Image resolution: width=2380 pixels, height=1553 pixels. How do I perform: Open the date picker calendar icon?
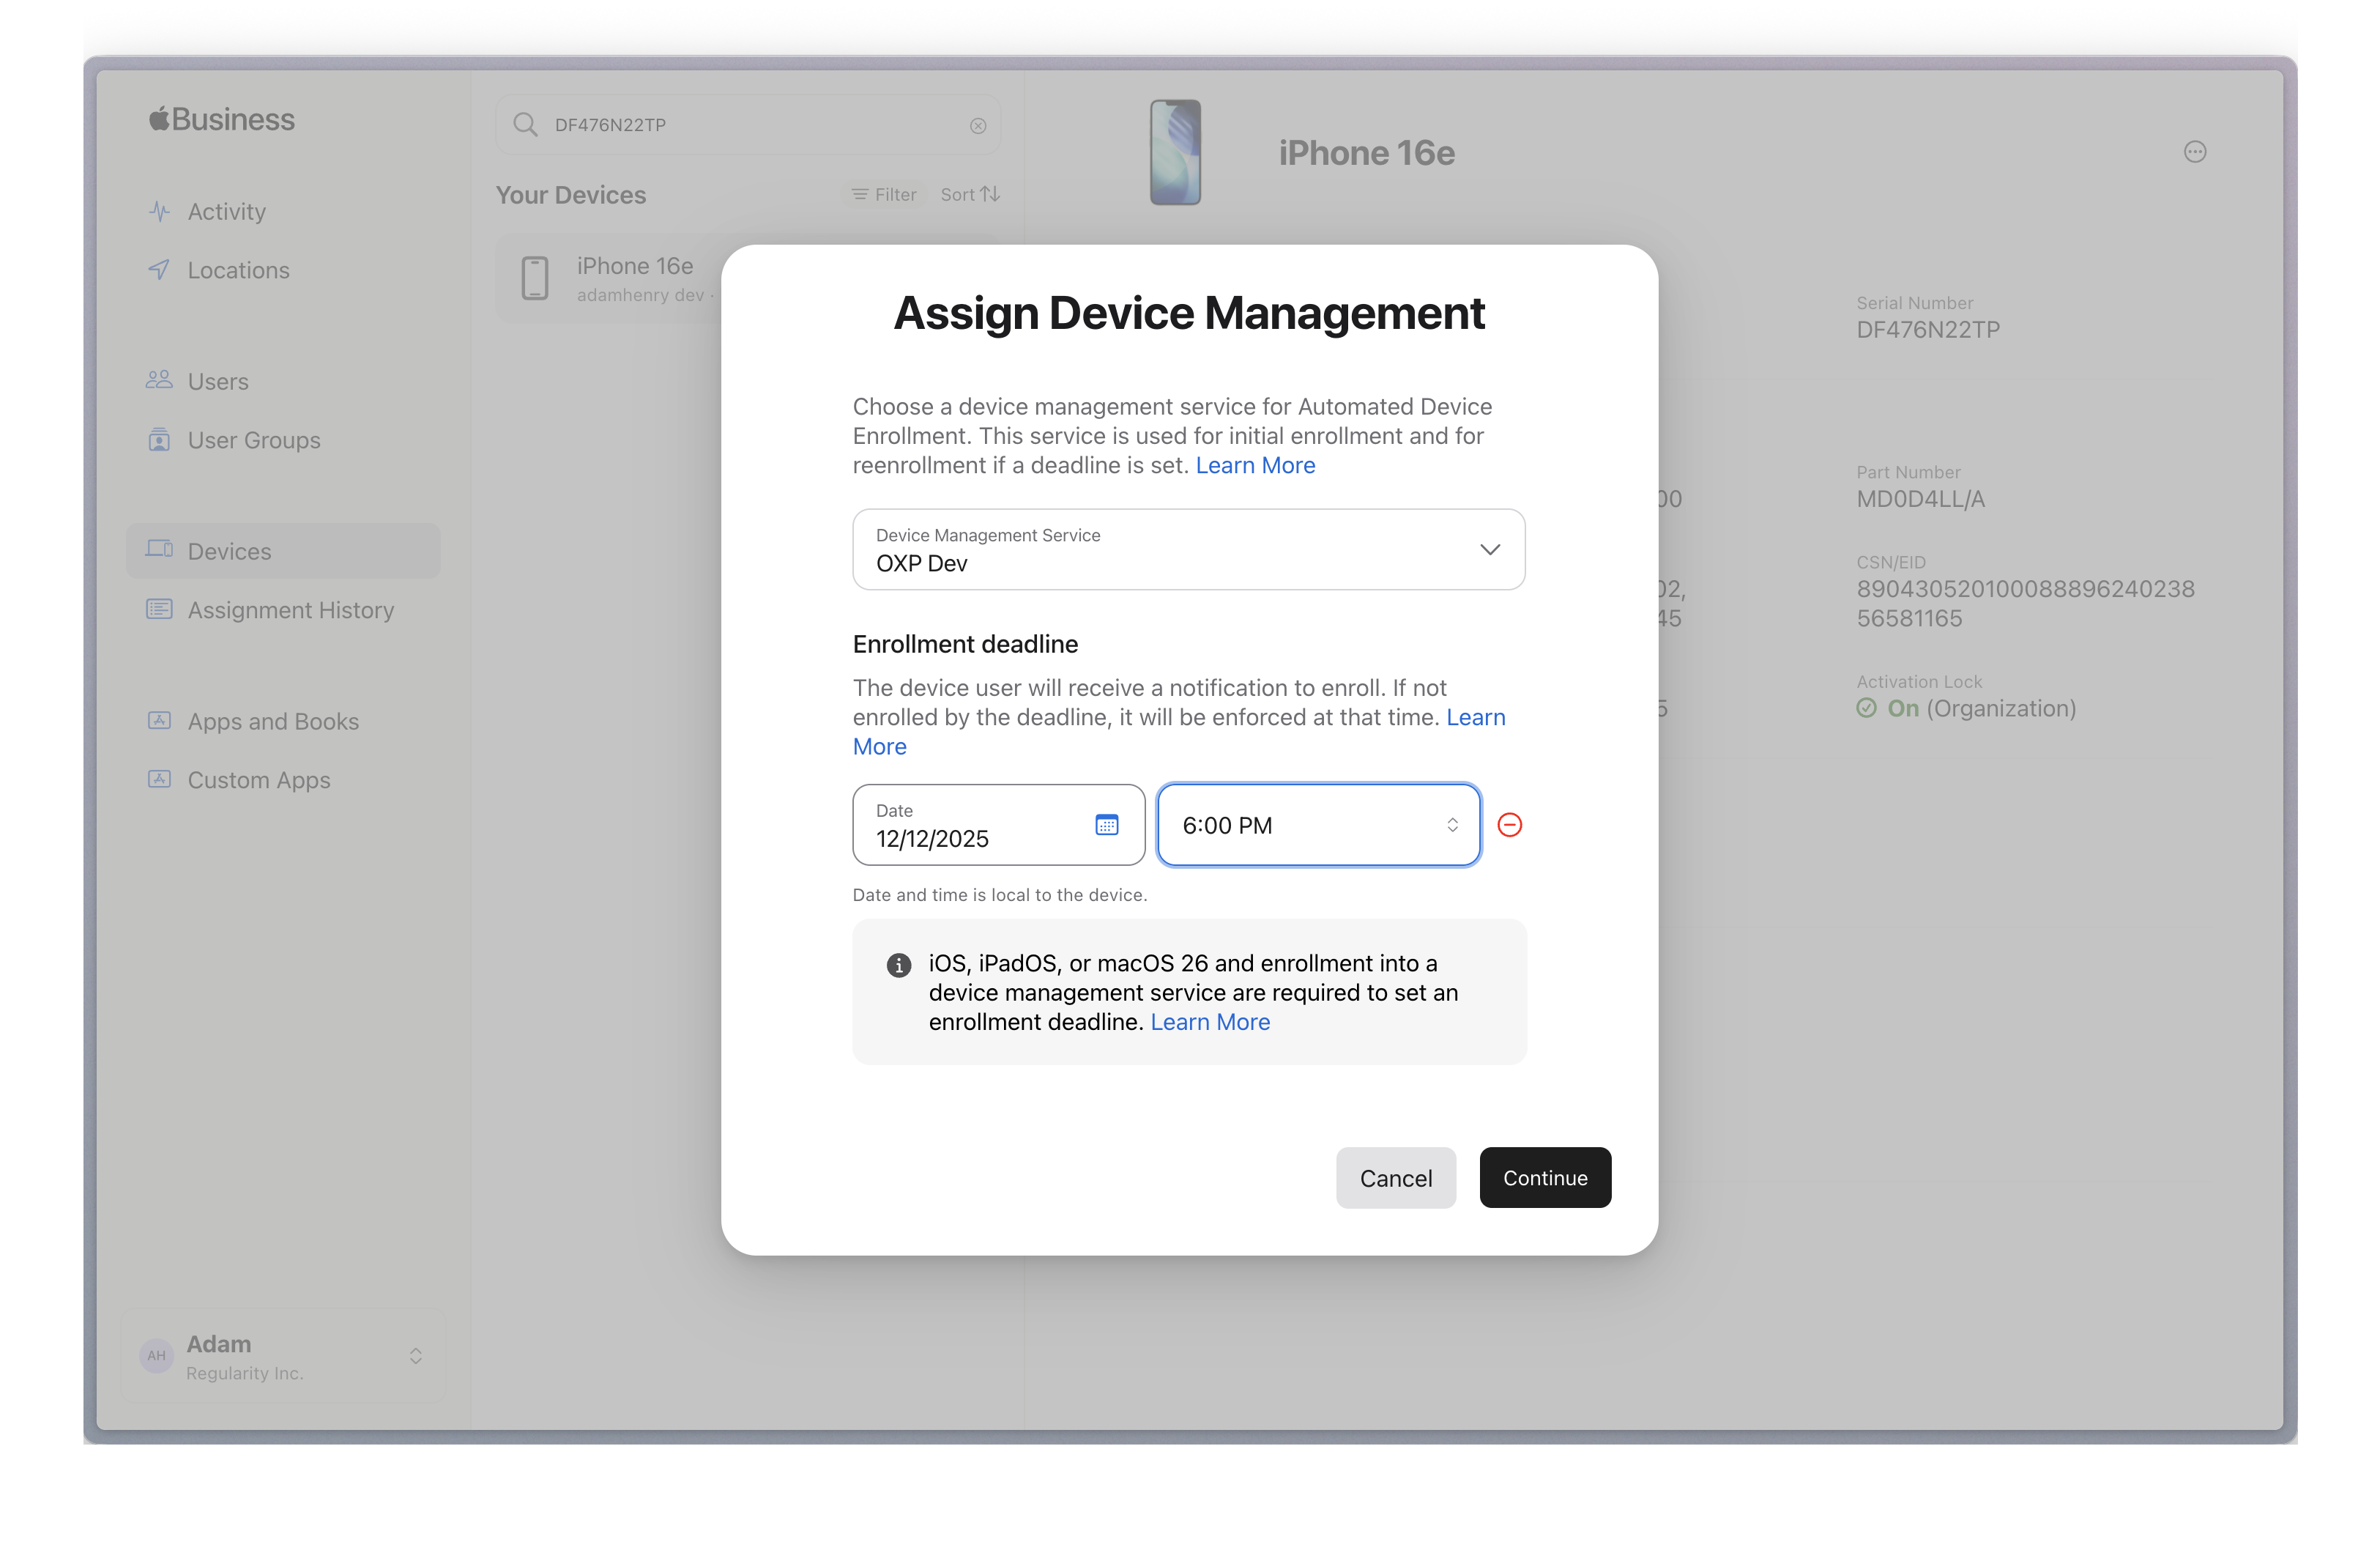click(x=1106, y=825)
